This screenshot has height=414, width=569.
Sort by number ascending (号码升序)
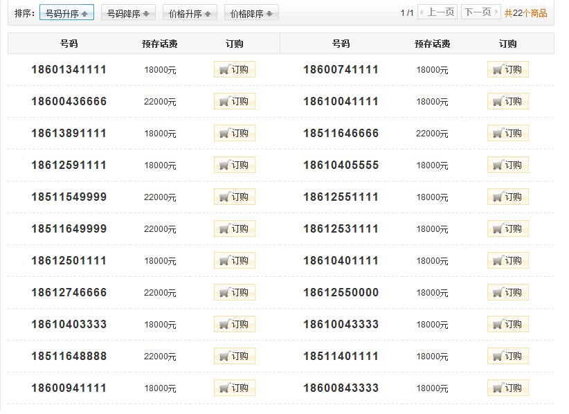66,13
